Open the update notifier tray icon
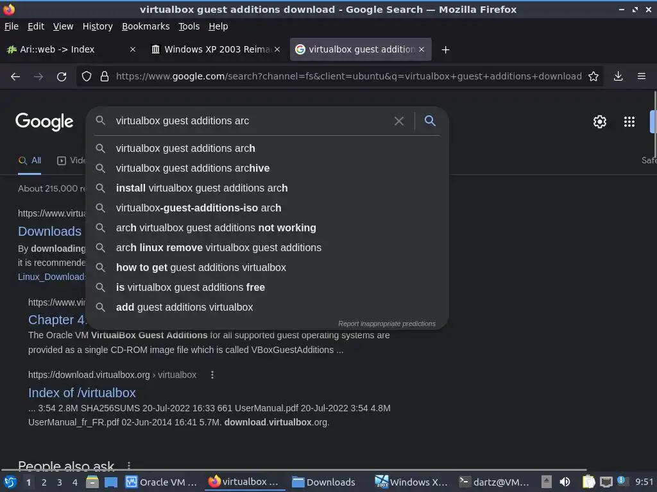The image size is (657, 492). [x=622, y=482]
